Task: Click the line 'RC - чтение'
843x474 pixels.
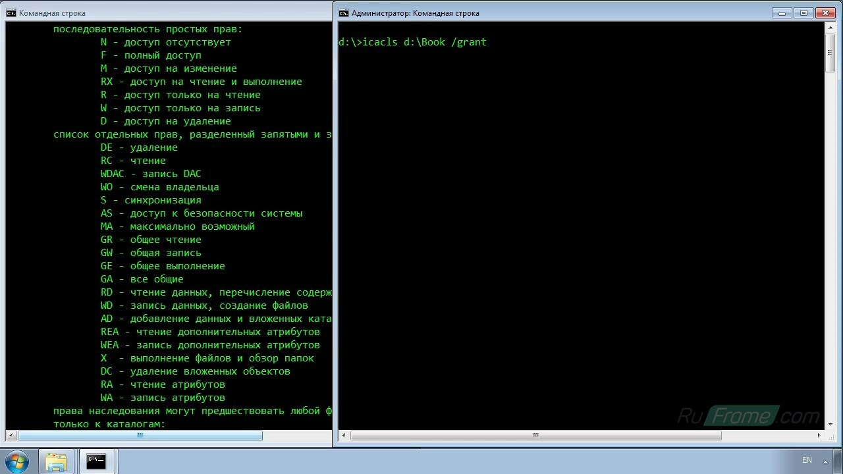Action: tap(133, 161)
